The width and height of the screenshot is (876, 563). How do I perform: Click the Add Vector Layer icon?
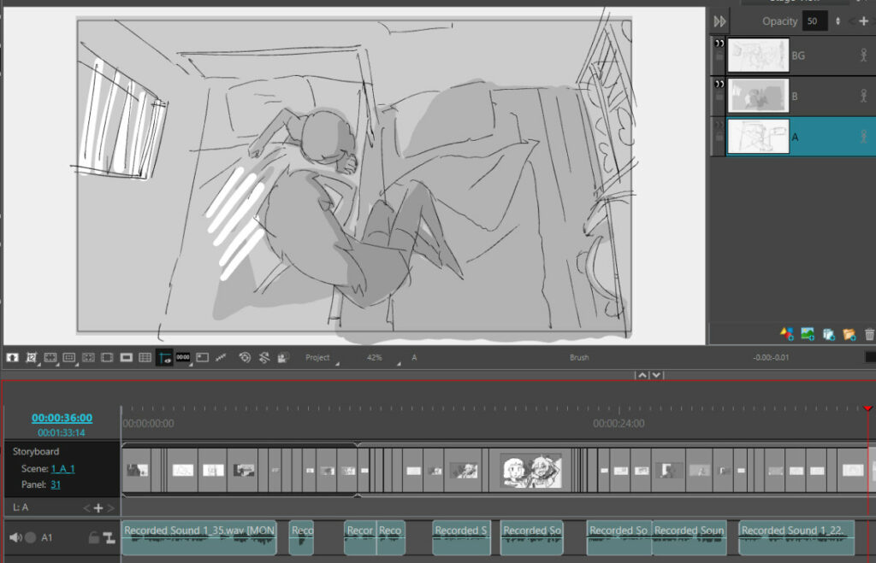tap(787, 334)
